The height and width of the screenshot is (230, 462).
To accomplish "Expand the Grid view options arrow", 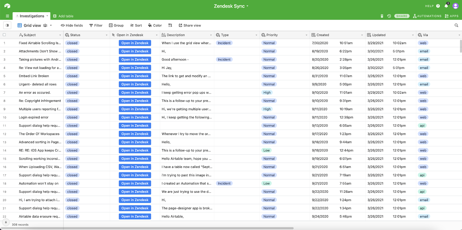I will click(51, 25).
